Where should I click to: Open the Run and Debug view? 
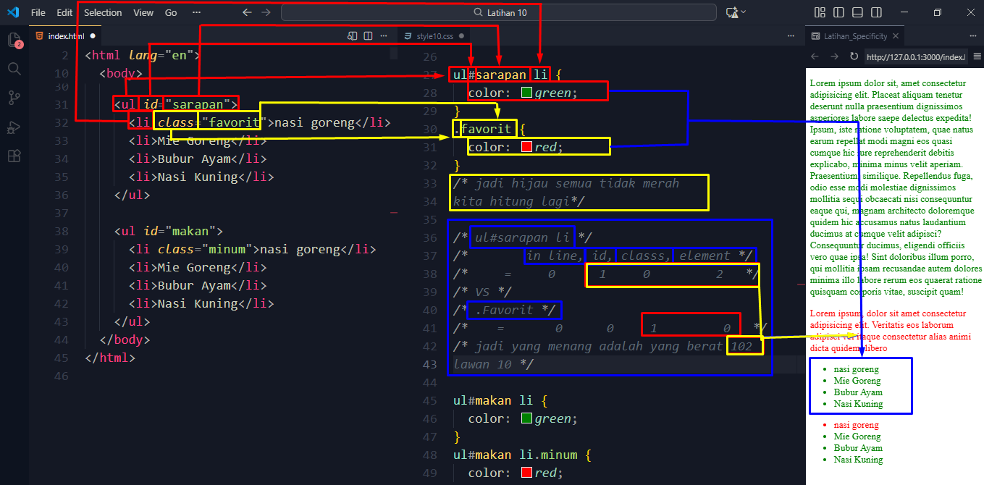click(x=14, y=127)
